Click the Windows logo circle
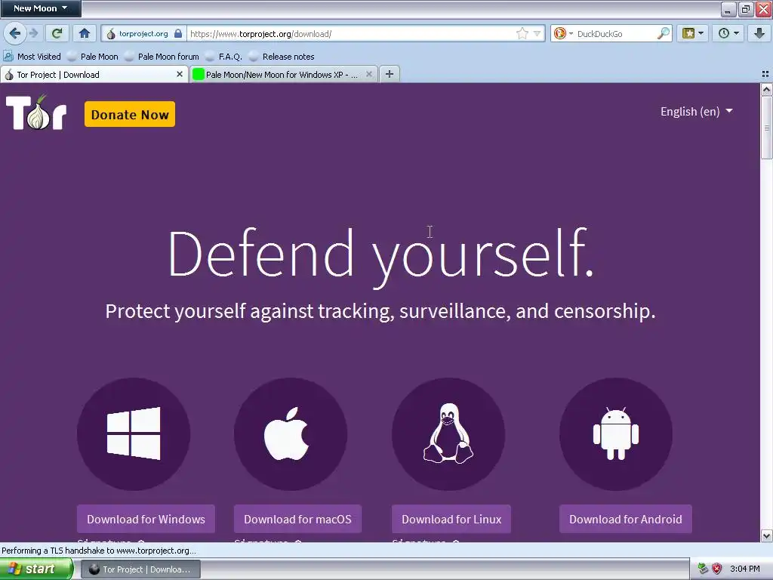 point(134,434)
